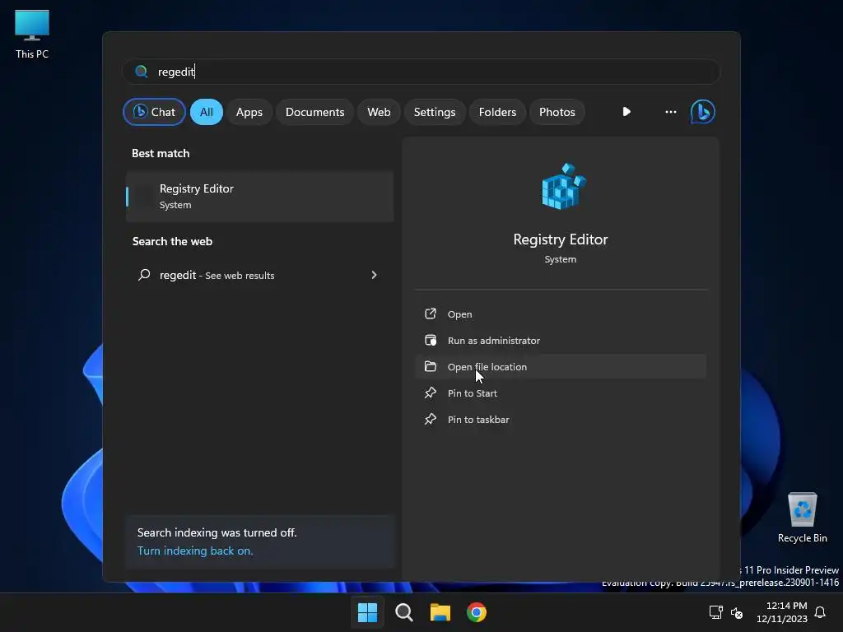Open the Recycle Bin desktop icon
This screenshot has width=843, height=632.
[802, 518]
